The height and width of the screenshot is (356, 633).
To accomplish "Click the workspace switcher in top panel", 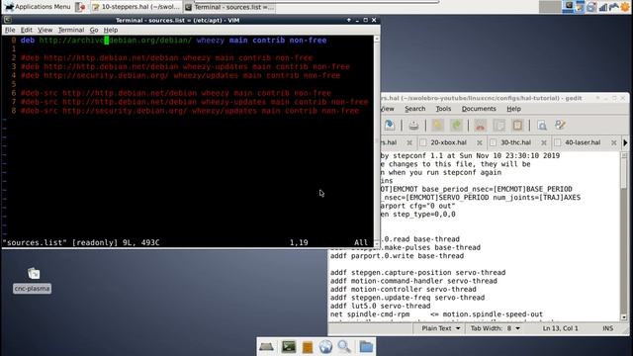I will point(550,7).
